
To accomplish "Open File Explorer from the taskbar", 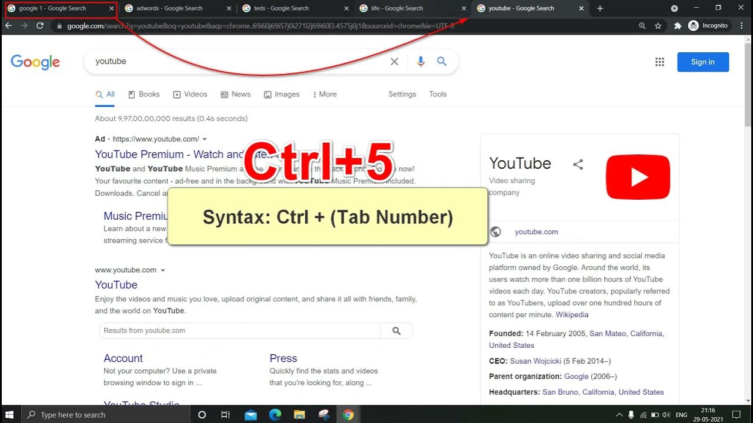I will click(299, 415).
